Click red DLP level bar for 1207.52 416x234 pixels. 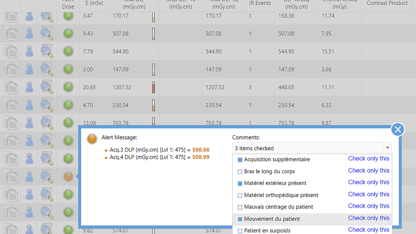tap(154, 87)
